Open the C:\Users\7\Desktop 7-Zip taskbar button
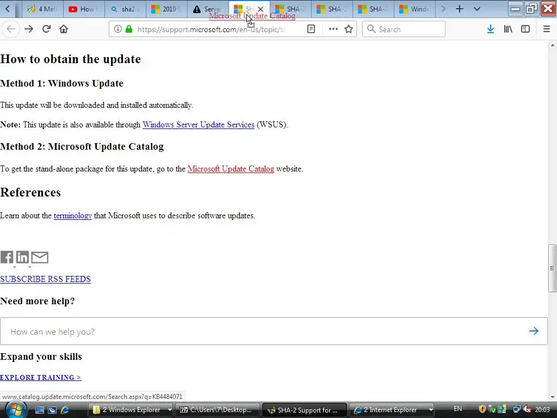The height and width of the screenshot is (418, 557). point(217,410)
